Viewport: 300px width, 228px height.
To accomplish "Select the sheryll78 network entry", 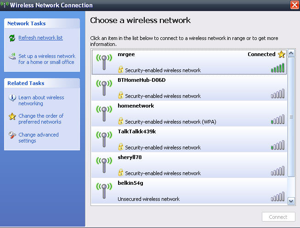I will 189,165.
